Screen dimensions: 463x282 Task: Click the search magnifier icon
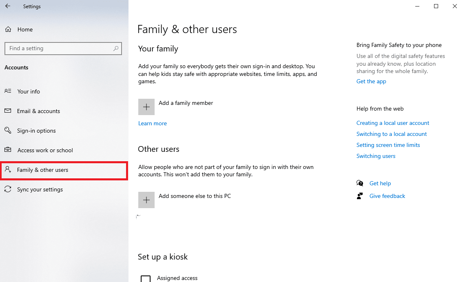coord(116,49)
